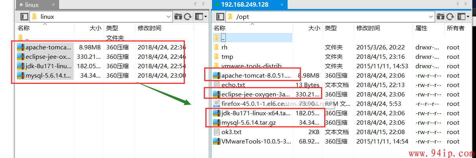Select ok3.txt document icon
Image resolution: width=476 pixels, height=158 pixels.
pyautogui.click(x=216, y=132)
